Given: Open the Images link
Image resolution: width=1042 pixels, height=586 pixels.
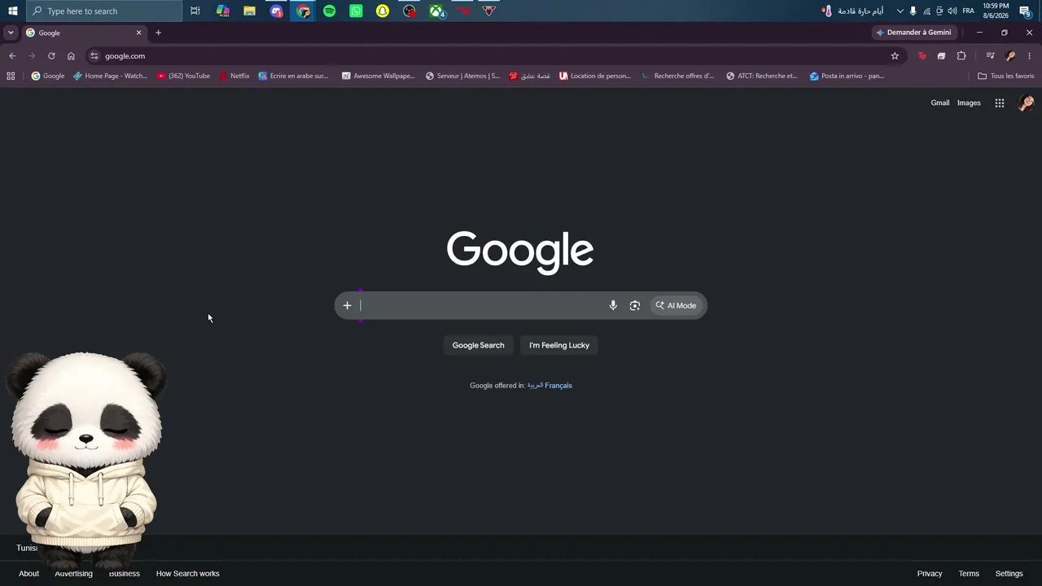Looking at the screenshot, I should [x=969, y=103].
